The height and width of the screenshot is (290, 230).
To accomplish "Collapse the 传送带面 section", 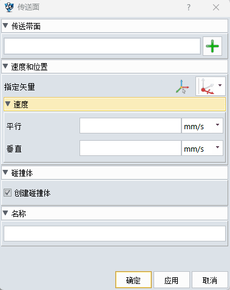I will click(5, 26).
